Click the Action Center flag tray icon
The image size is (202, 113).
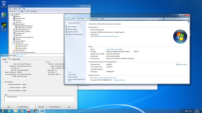click(186, 111)
